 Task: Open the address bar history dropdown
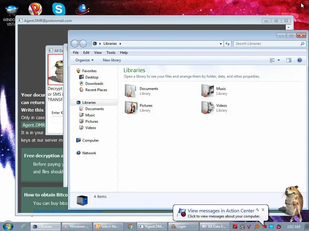(221, 44)
